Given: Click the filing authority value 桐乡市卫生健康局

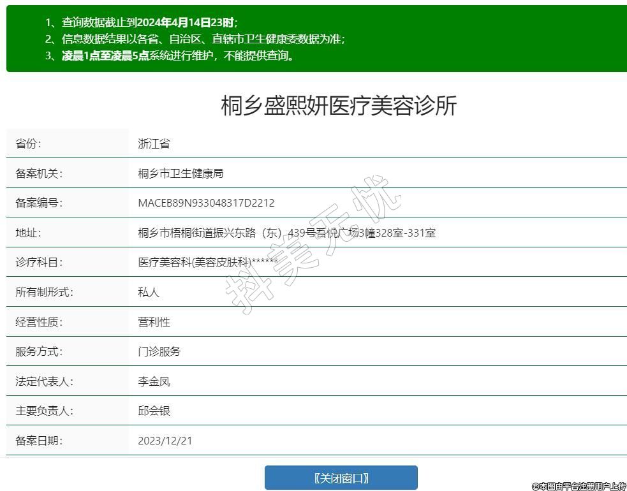Looking at the screenshot, I should 181,173.
